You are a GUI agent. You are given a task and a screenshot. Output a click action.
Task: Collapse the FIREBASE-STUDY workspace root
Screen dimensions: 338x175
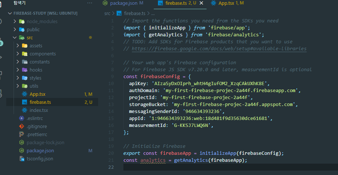pyautogui.click(x=10, y=14)
